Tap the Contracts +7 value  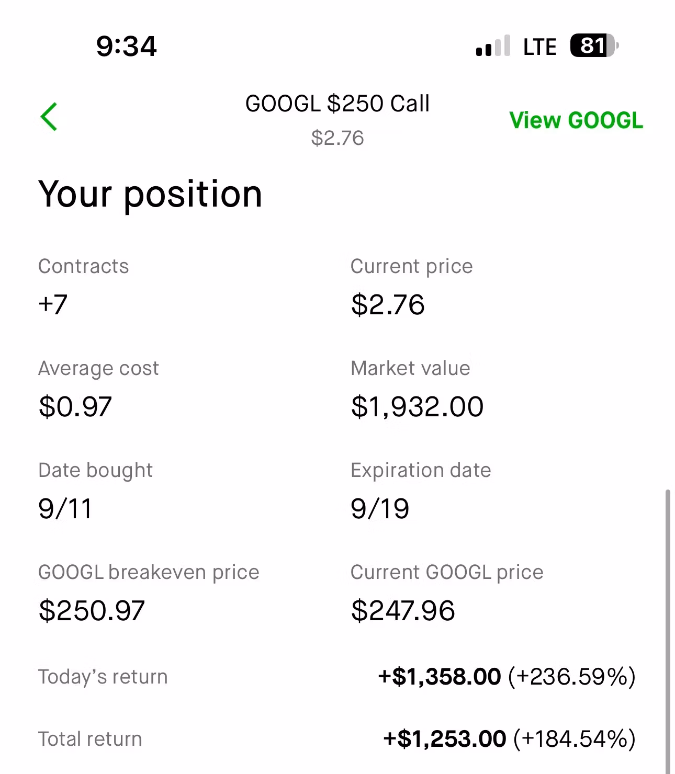[x=53, y=304]
